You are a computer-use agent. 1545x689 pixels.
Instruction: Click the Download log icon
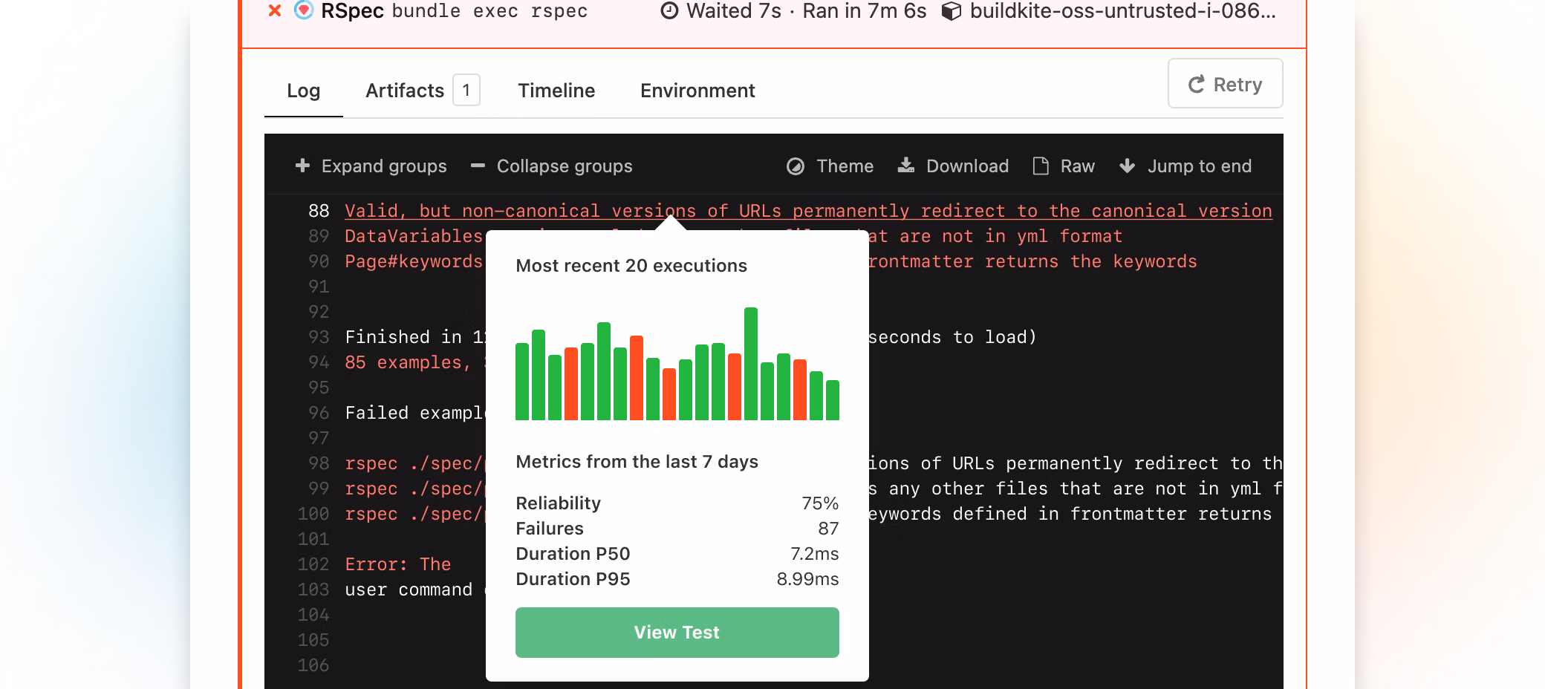(x=906, y=166)
